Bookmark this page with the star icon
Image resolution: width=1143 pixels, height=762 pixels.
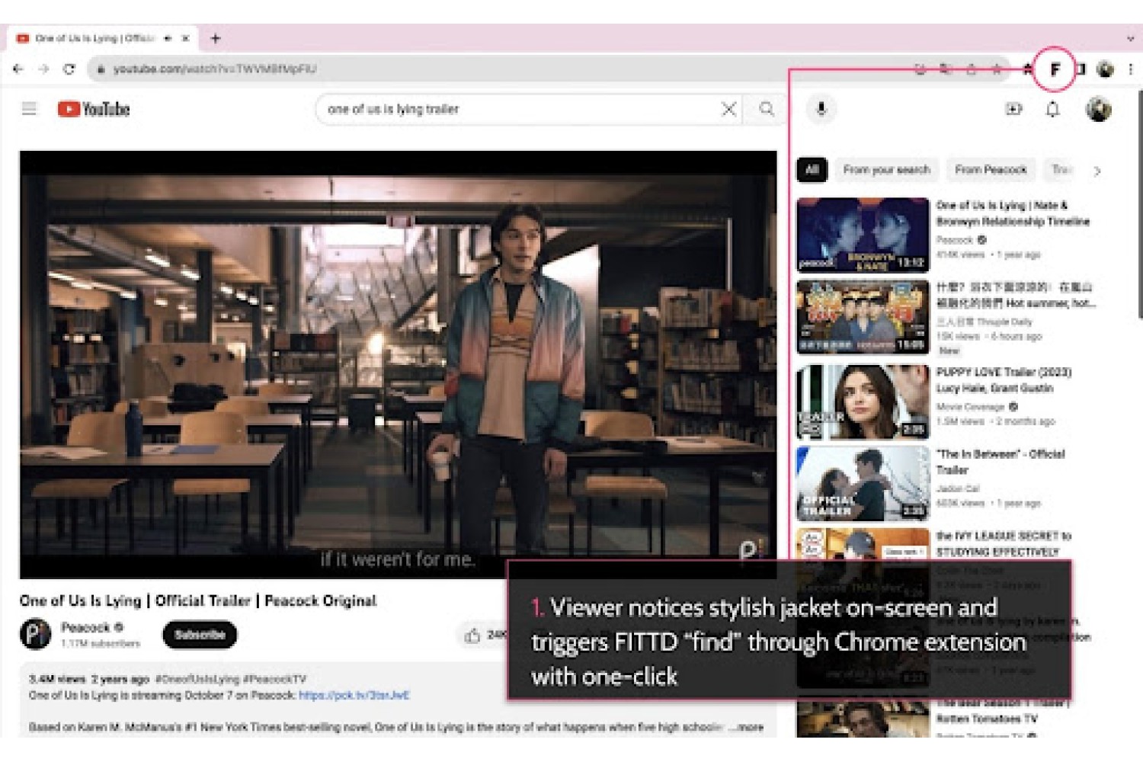pyautogui.click(x=997, y=69)
